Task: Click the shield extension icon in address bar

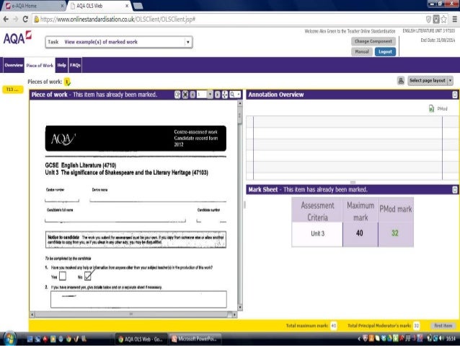Action: click(428, 20)
